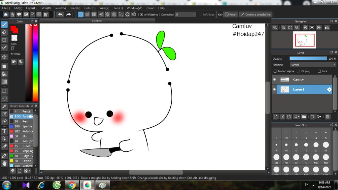Click the transparent color swatch
The image size is (338, 190).
pyautogui.click(x=14, y=38)
